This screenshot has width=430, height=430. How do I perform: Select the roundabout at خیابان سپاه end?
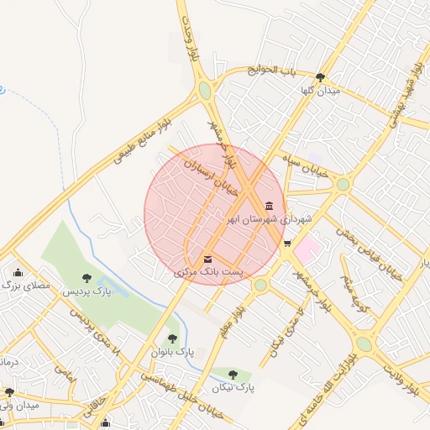click(343, 185)
